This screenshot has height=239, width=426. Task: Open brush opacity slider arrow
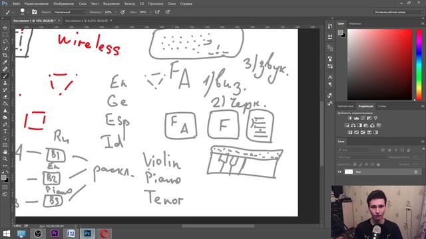[x=115, y=12]
